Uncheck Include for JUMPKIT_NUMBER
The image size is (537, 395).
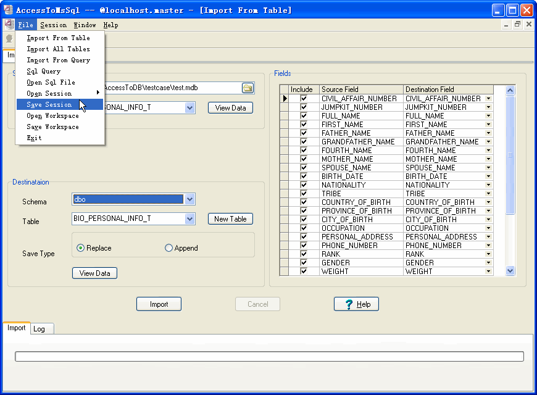304,107
